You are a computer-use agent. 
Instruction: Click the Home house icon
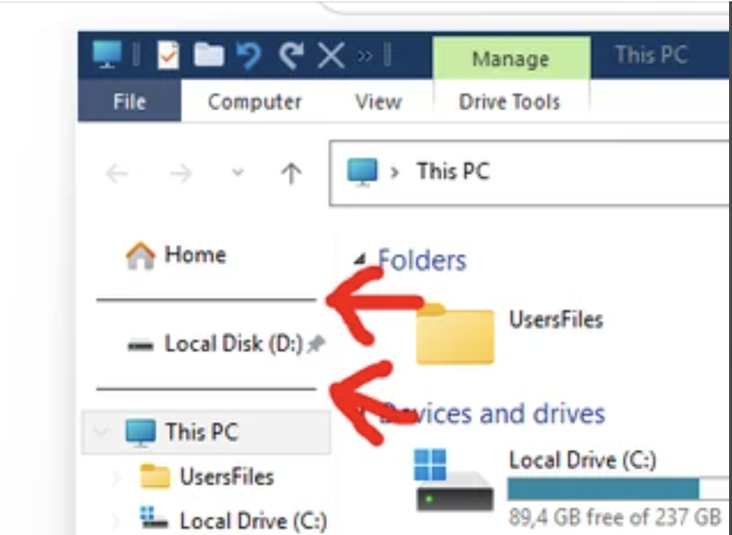pyautogui.click(x=140, y=255)
